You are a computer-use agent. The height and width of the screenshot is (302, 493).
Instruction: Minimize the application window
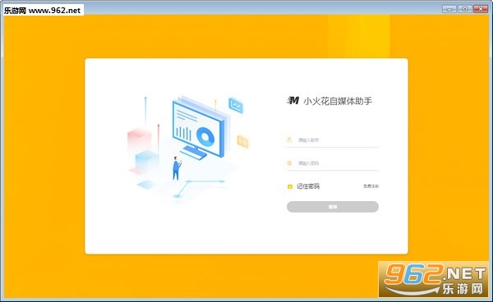[449, 9]
